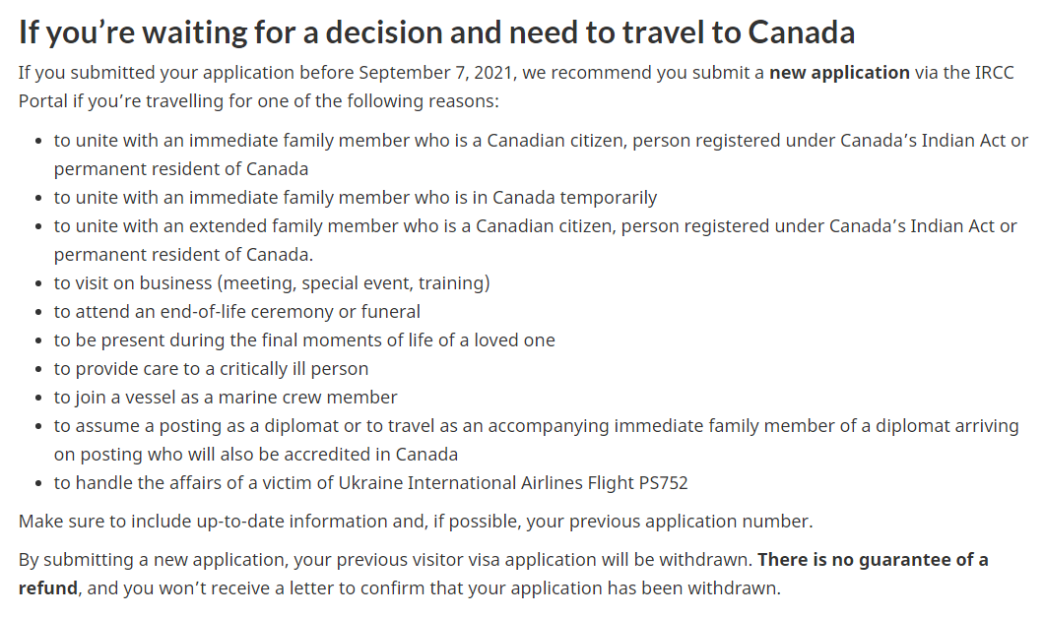
Task: Click the 'visit on business' bullet item
Action: [272, 282]
